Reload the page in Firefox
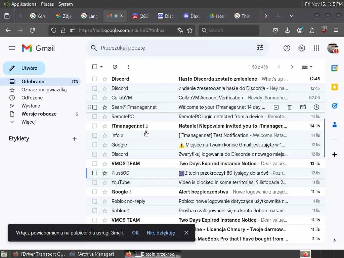This screenshot has height=258, width=344. pos(32,30)
